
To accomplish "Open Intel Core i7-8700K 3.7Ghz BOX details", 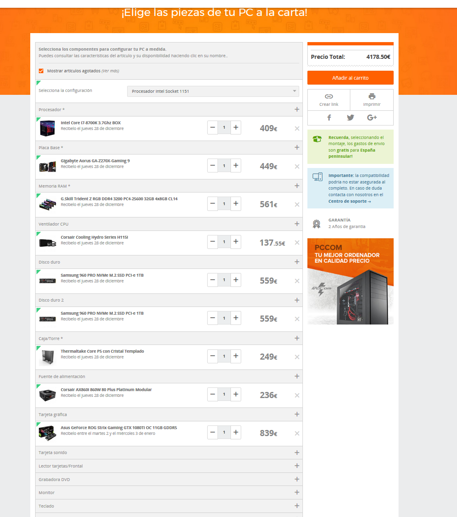I will coord(91,123).
